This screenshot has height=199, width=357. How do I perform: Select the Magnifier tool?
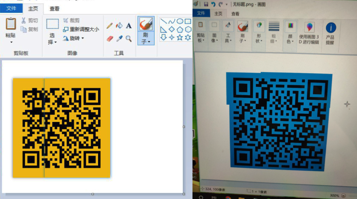tap(129, 39)
